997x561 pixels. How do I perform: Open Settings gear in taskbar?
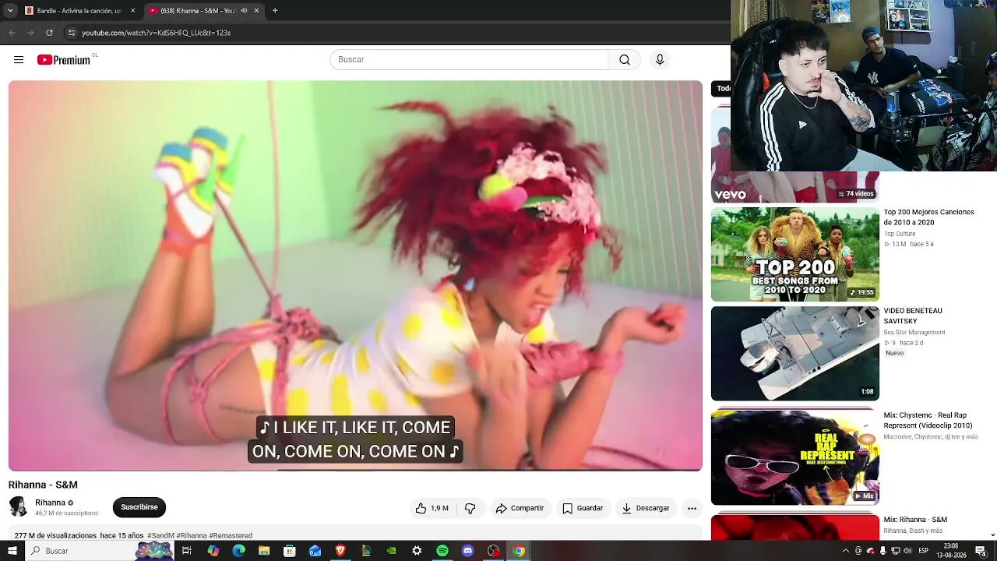pyautogui.click(x=417, y=551)
